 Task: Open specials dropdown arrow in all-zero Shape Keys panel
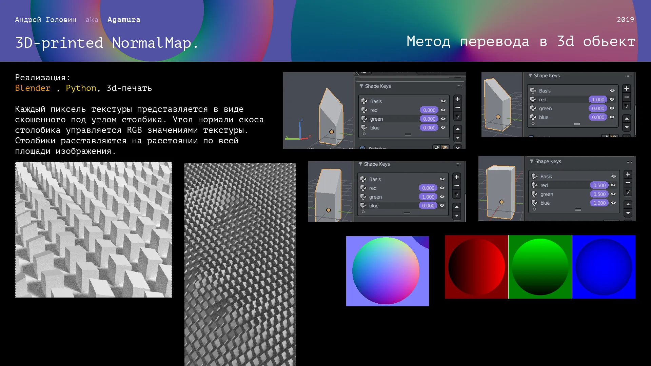pos(457,117)
